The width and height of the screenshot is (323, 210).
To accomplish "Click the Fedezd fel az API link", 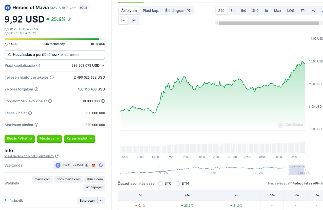I will (308, 183).
